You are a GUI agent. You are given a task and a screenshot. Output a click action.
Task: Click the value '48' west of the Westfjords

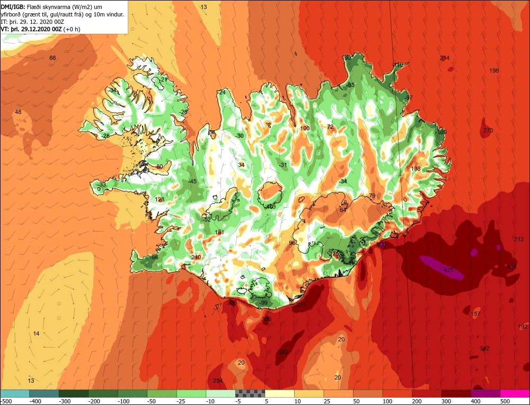[18, 112]
